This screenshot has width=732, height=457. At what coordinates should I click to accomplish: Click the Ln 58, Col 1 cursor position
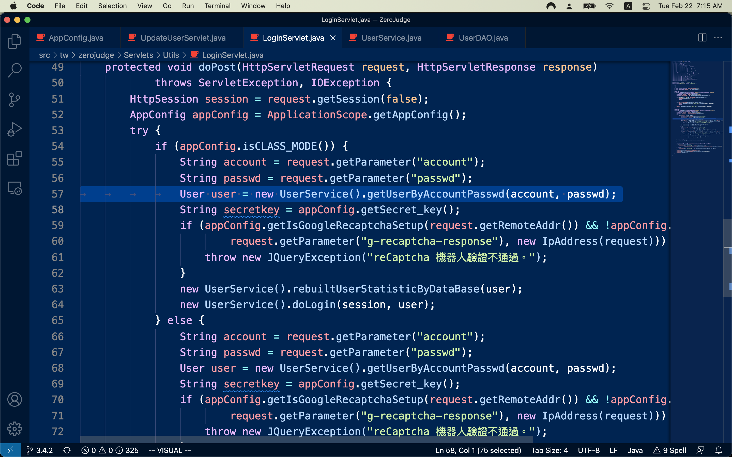(x=478, y=450)
